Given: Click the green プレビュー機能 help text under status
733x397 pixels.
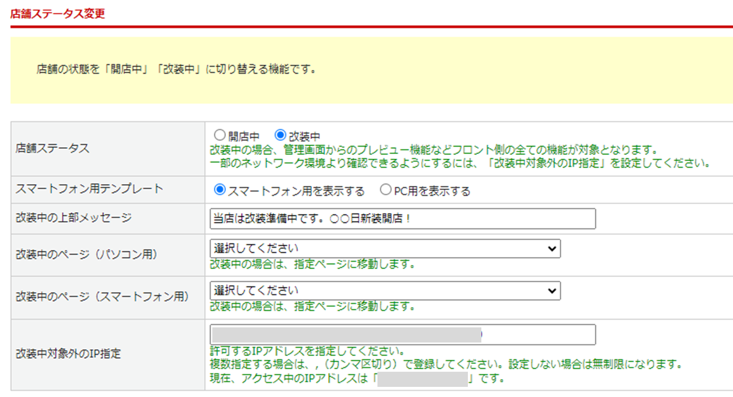Looking at the screenshot, I should (433, 150).
